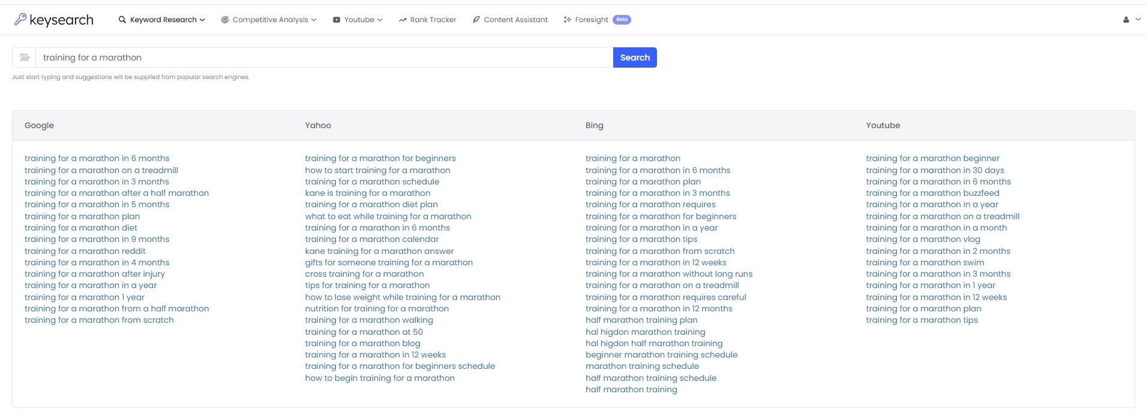Open Yahoo suggestion 'what to eat while training for a marathon'
The image size is (1146, 418).
pos(388,216)
